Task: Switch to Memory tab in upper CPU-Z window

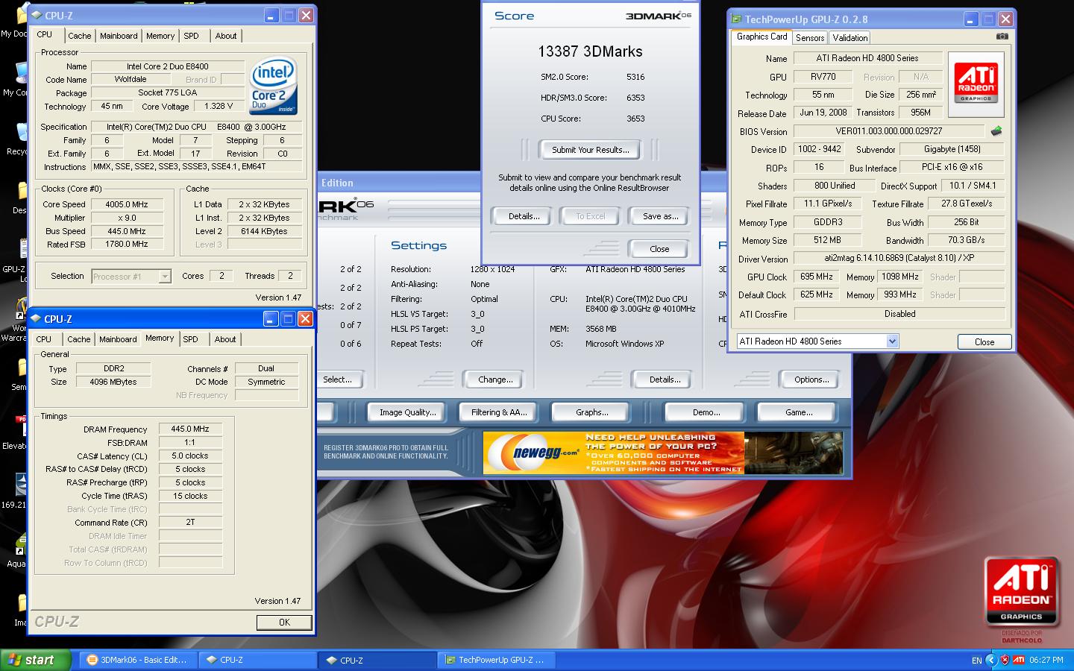Action: point(160,36)
